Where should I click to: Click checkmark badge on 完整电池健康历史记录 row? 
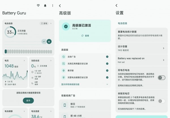click(x=107, y=77)
